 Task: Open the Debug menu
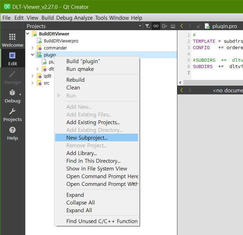(64, 18)
